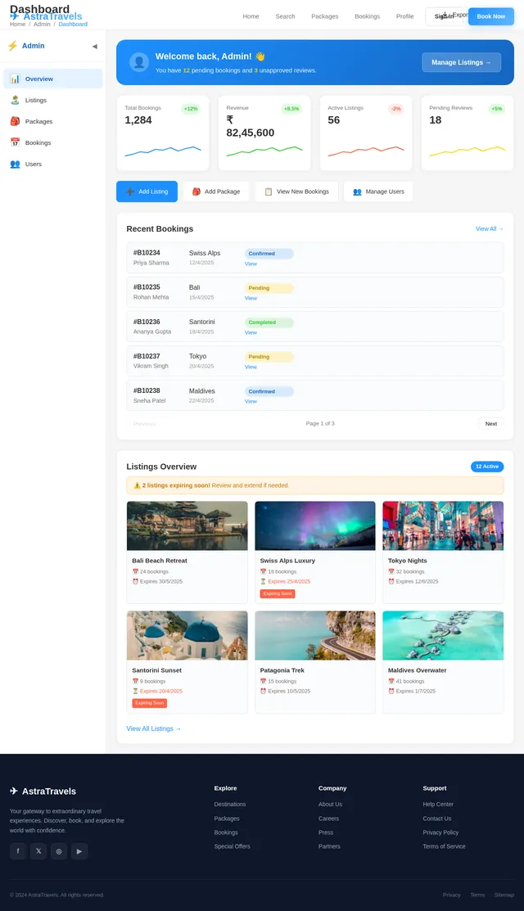Collapse the Admin sidebar with the arrow

(x=95, y=46)
